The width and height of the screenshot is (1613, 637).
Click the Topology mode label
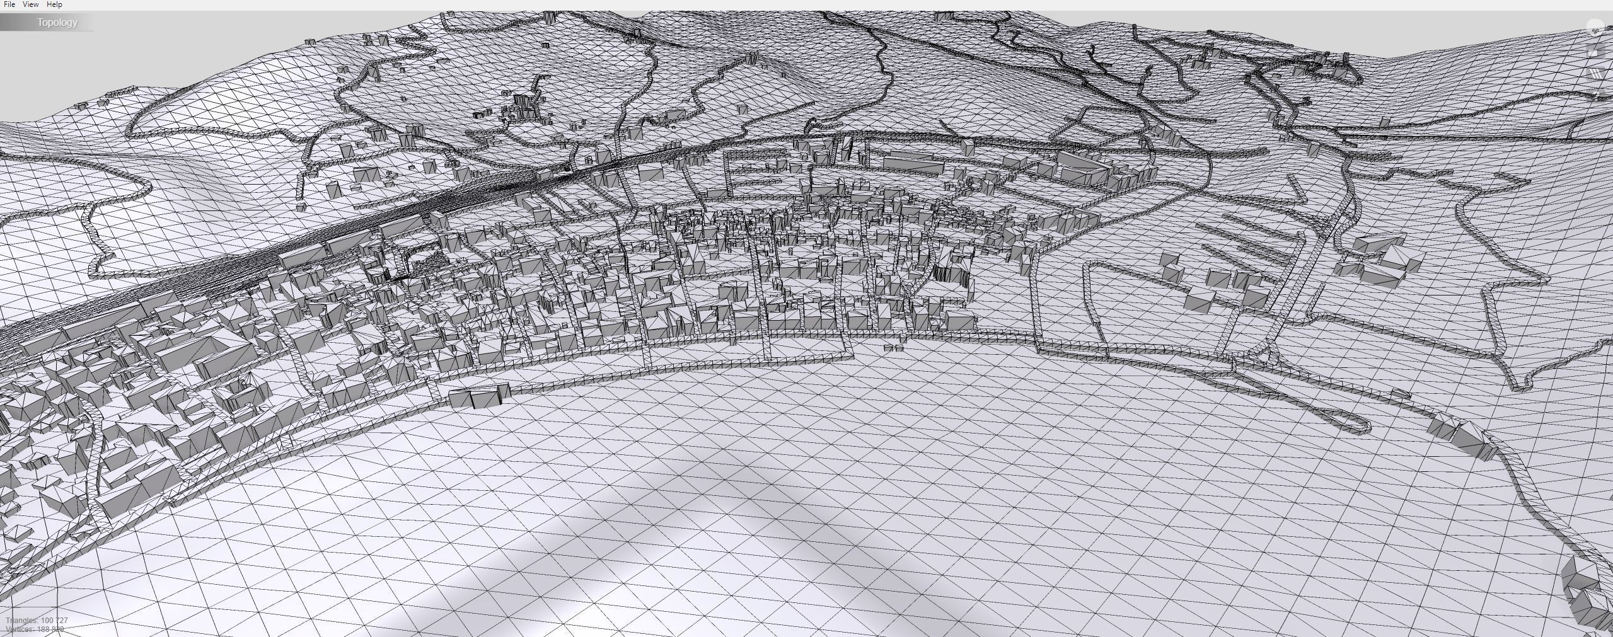[57, 23]
